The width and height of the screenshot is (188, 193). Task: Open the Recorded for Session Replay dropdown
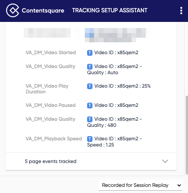point(140,185)
